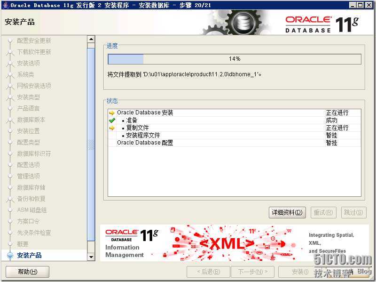Select 产品语言 step in sidebar
Image resolution: width=376 pixels, height=282 pixels.
coord(28,109)
